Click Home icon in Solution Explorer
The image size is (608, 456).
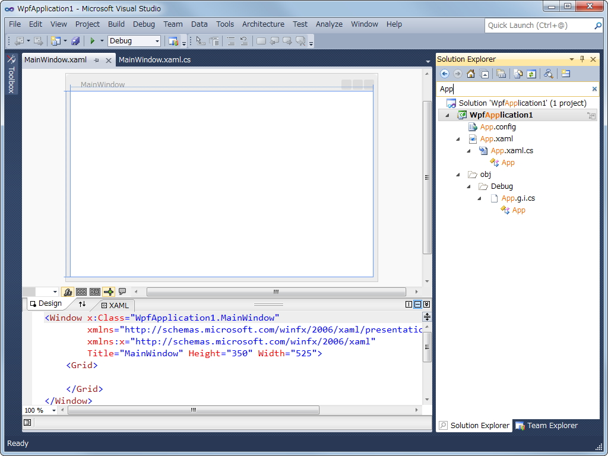(471, 74)
